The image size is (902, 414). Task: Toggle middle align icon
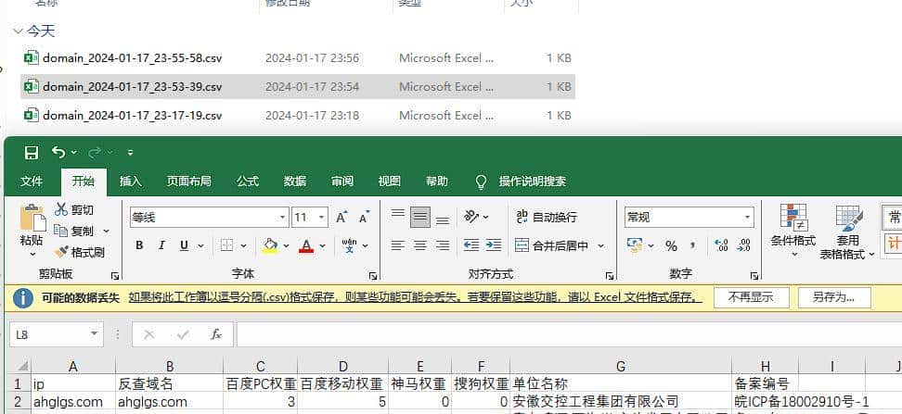[420, 217]
